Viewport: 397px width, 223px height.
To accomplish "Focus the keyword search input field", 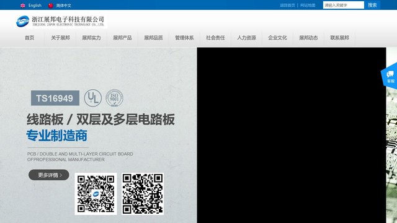I will point(343,5).
